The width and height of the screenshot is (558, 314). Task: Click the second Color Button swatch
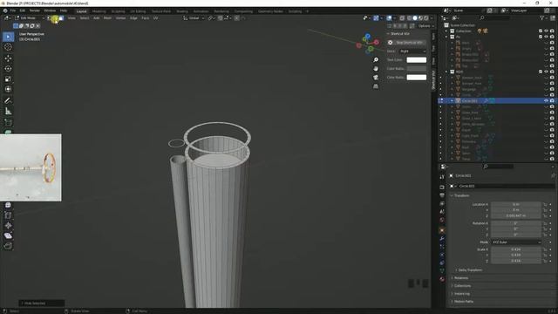(x=417, y=78)
